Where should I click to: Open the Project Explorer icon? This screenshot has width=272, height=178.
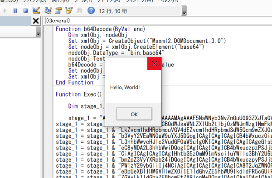[48, 10]
